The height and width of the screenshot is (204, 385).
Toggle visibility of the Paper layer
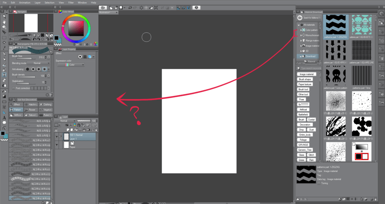click(x=57, y=145)
